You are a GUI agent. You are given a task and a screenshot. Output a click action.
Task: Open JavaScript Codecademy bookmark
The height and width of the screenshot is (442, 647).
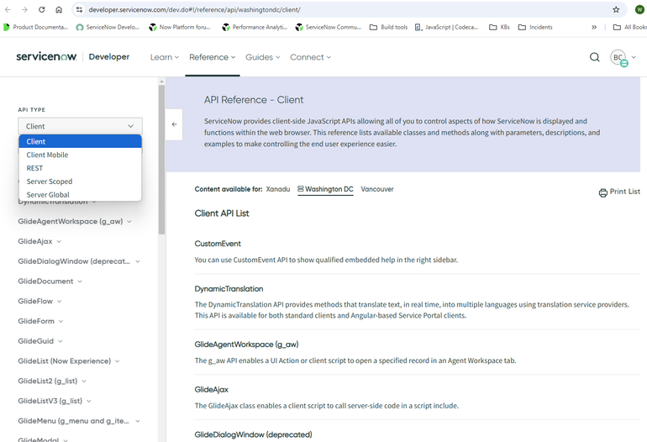pyautogui.click(x=446, y=27)
